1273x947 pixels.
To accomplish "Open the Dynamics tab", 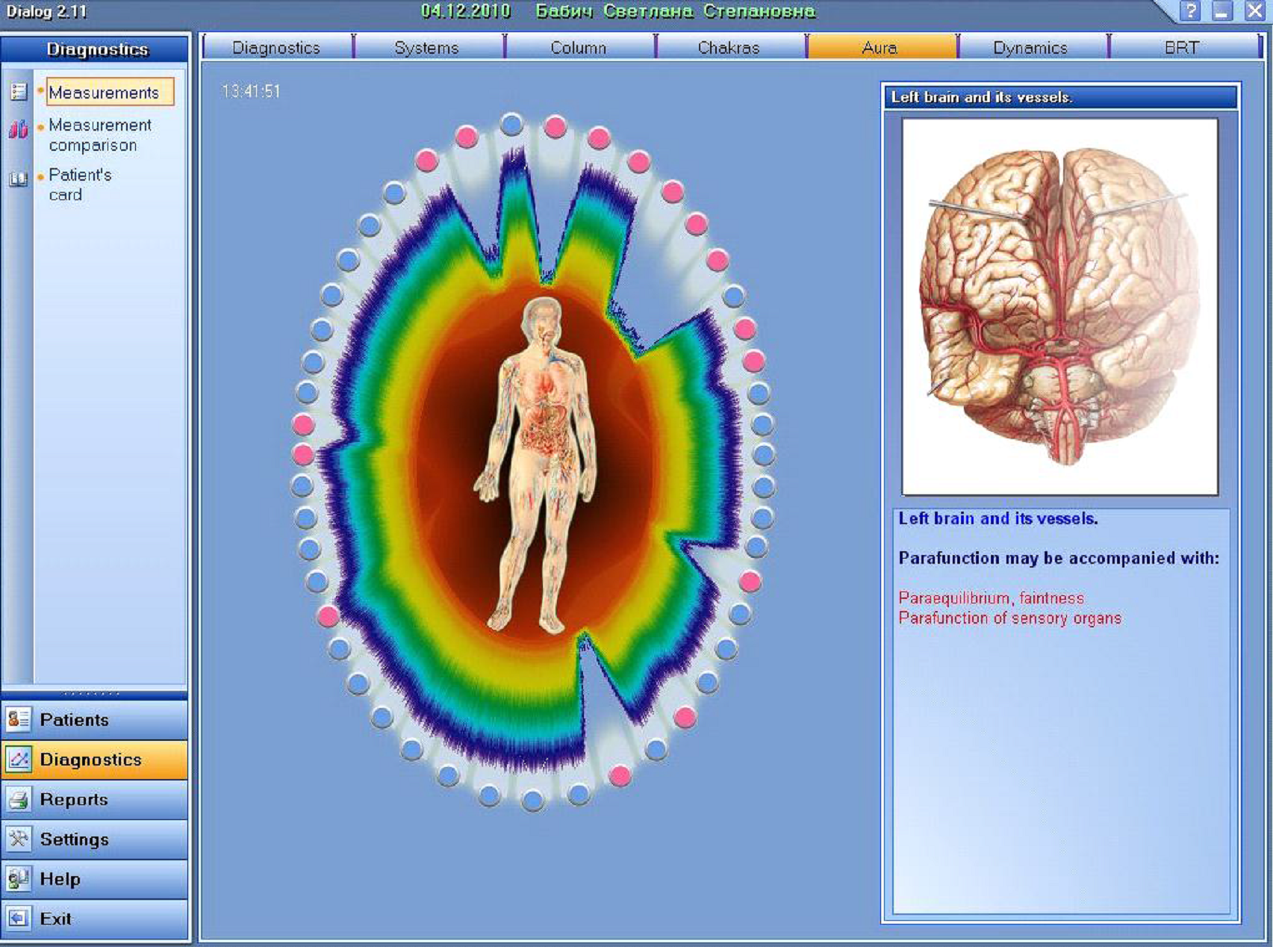I will click(x=1031, y=48).
